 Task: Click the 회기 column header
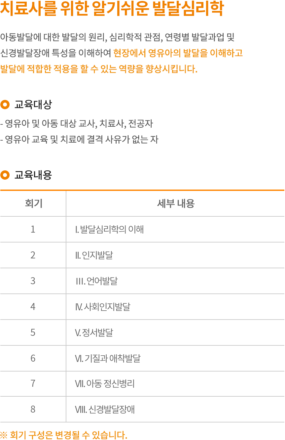[x=33, y=203]
